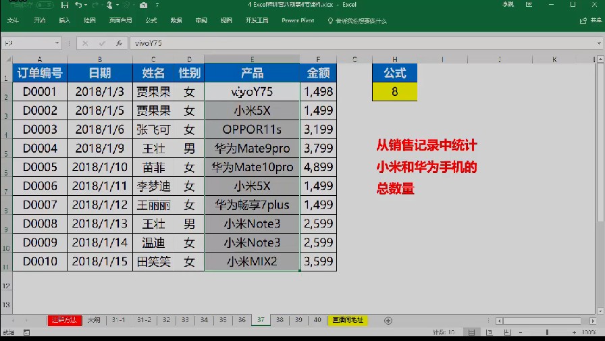Switch to sheet tab 38
Image resolution: width=605 pixels, height=341 pixels.
pos(280,320)
